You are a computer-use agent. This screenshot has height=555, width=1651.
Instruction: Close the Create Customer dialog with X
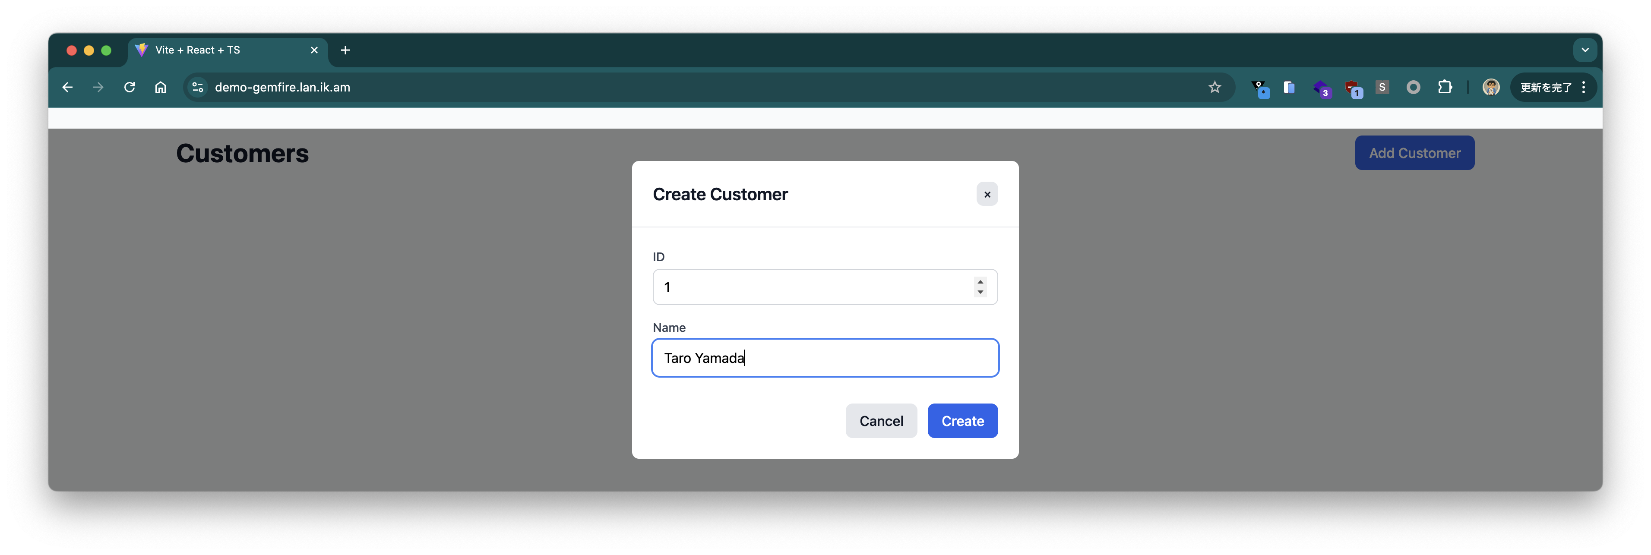[x=987, y=194]
